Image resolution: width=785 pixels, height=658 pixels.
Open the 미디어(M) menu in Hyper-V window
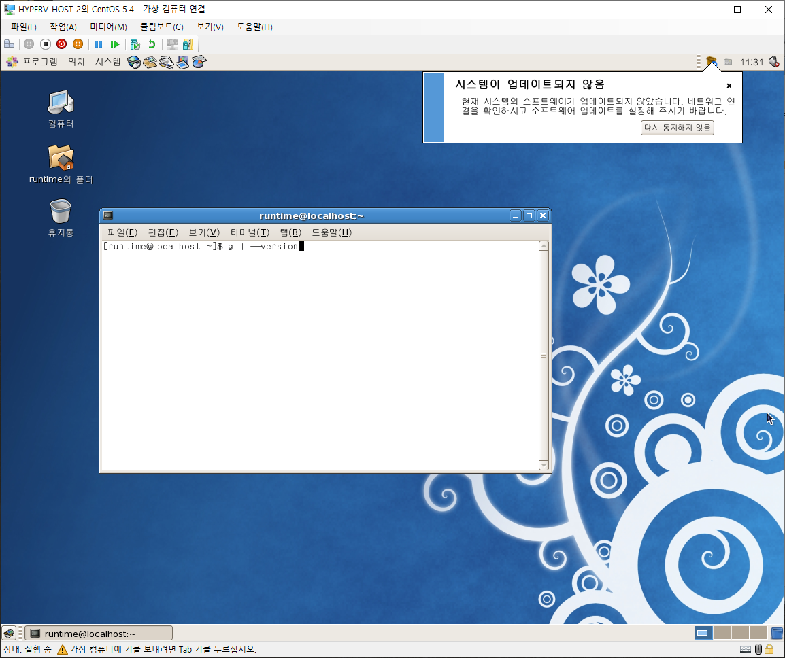click(x=108, y=27)
